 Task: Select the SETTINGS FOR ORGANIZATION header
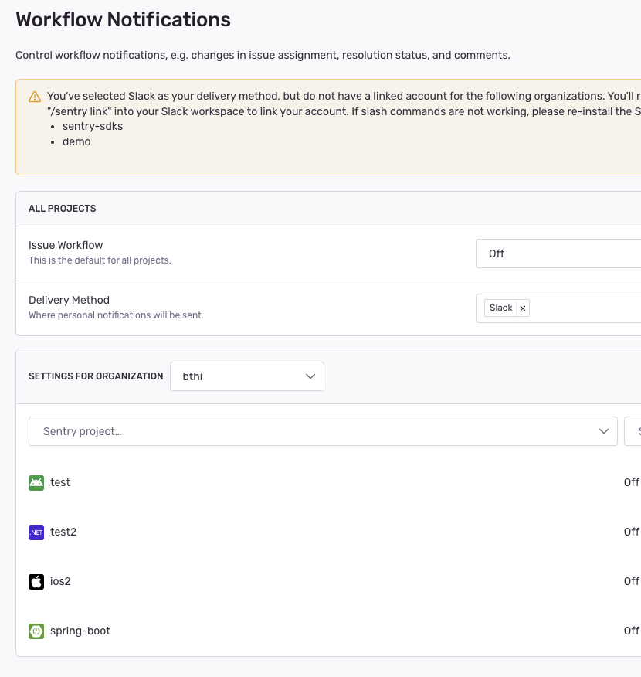[96, 376]
